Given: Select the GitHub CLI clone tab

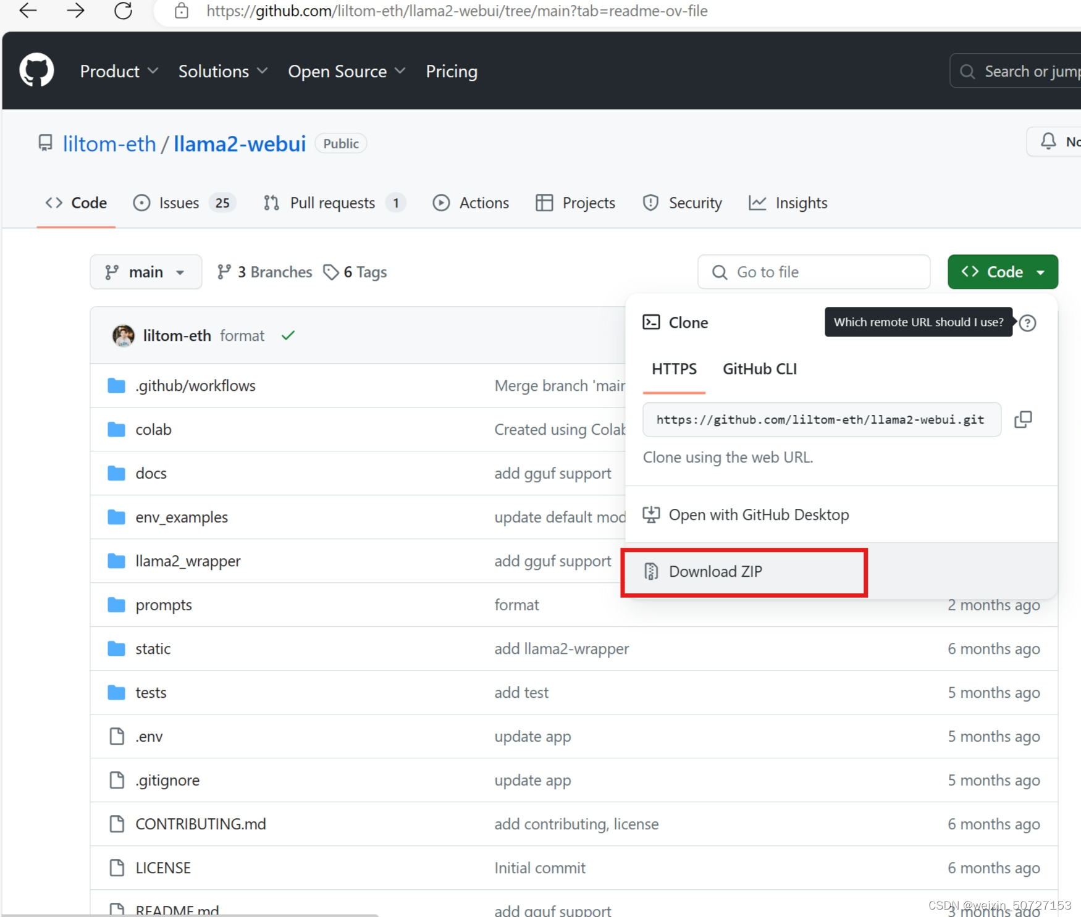Looking at the screenshot, I should [760, 369].
